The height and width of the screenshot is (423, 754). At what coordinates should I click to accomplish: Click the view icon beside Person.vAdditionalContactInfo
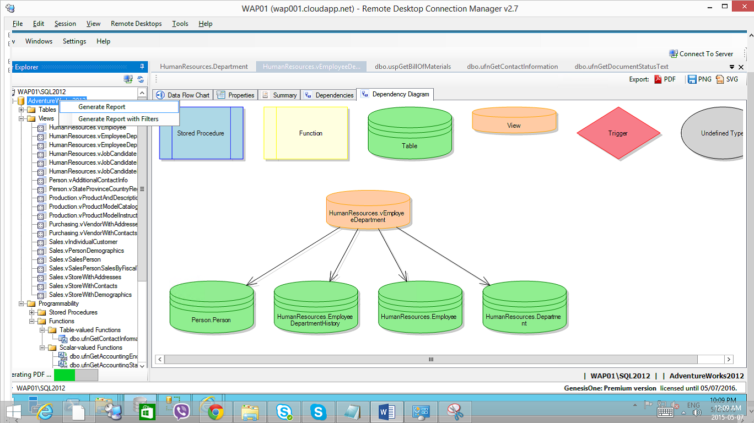[x=41, y=180]
